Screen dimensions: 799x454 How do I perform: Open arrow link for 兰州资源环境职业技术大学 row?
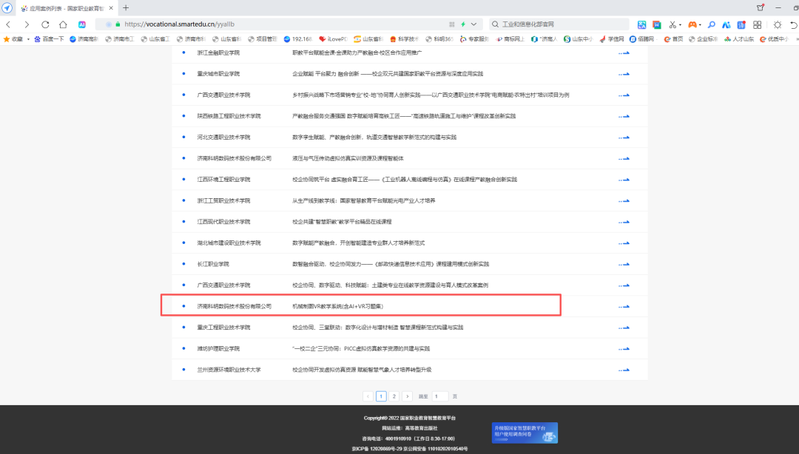(x=624, y=370)
